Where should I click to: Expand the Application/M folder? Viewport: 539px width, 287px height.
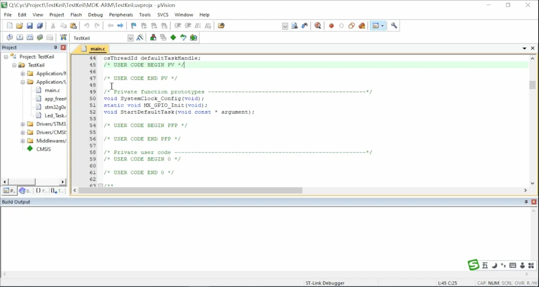22,73
